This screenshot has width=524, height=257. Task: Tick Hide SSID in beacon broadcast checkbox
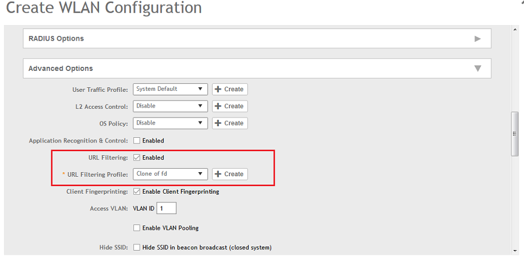[x=137, y=247]
